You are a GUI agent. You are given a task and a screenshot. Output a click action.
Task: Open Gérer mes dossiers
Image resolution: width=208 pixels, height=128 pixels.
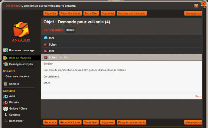(x=17, y=76)
